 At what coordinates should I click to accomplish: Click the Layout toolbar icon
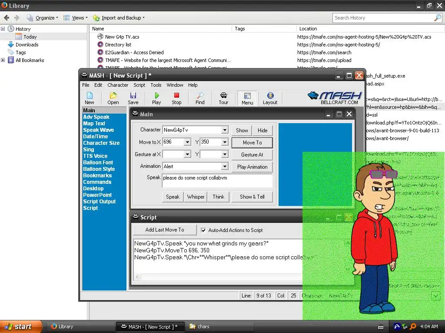tap(270, 98)
